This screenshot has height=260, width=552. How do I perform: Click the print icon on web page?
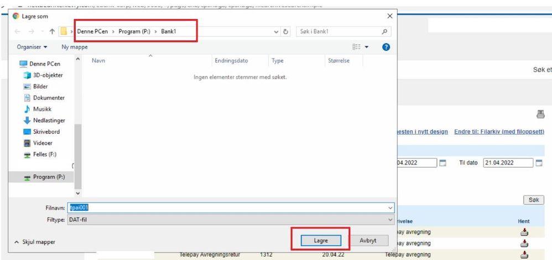click(540, 114)
